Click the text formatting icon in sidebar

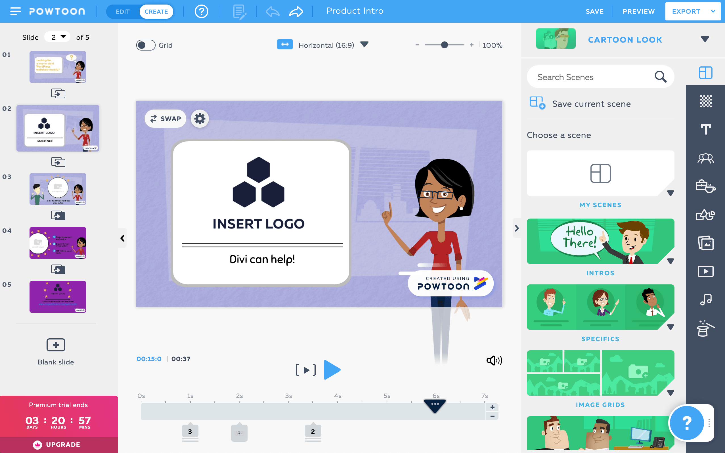pos(705,129)
